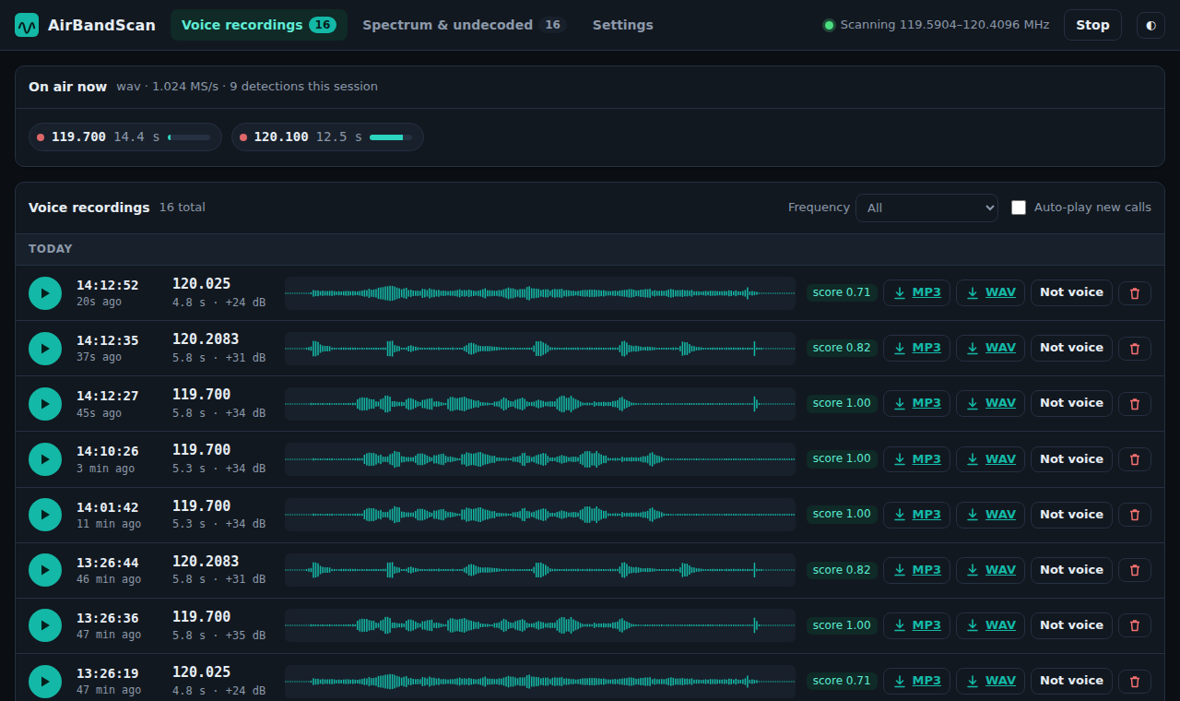Delete the 14:12:35 recording
Viewport: 1180px width, 701px height.
1135,349
